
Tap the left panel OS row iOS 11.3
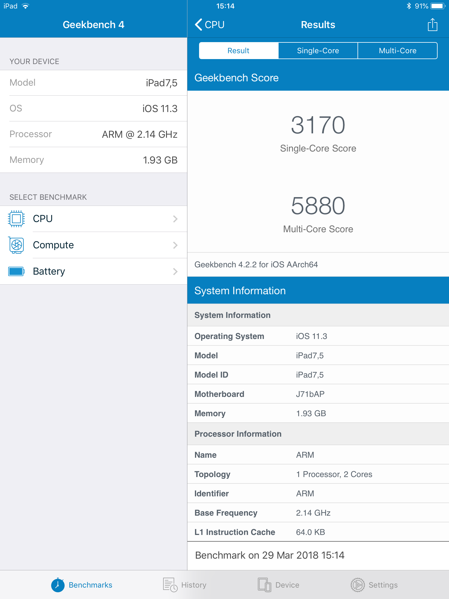94,109
